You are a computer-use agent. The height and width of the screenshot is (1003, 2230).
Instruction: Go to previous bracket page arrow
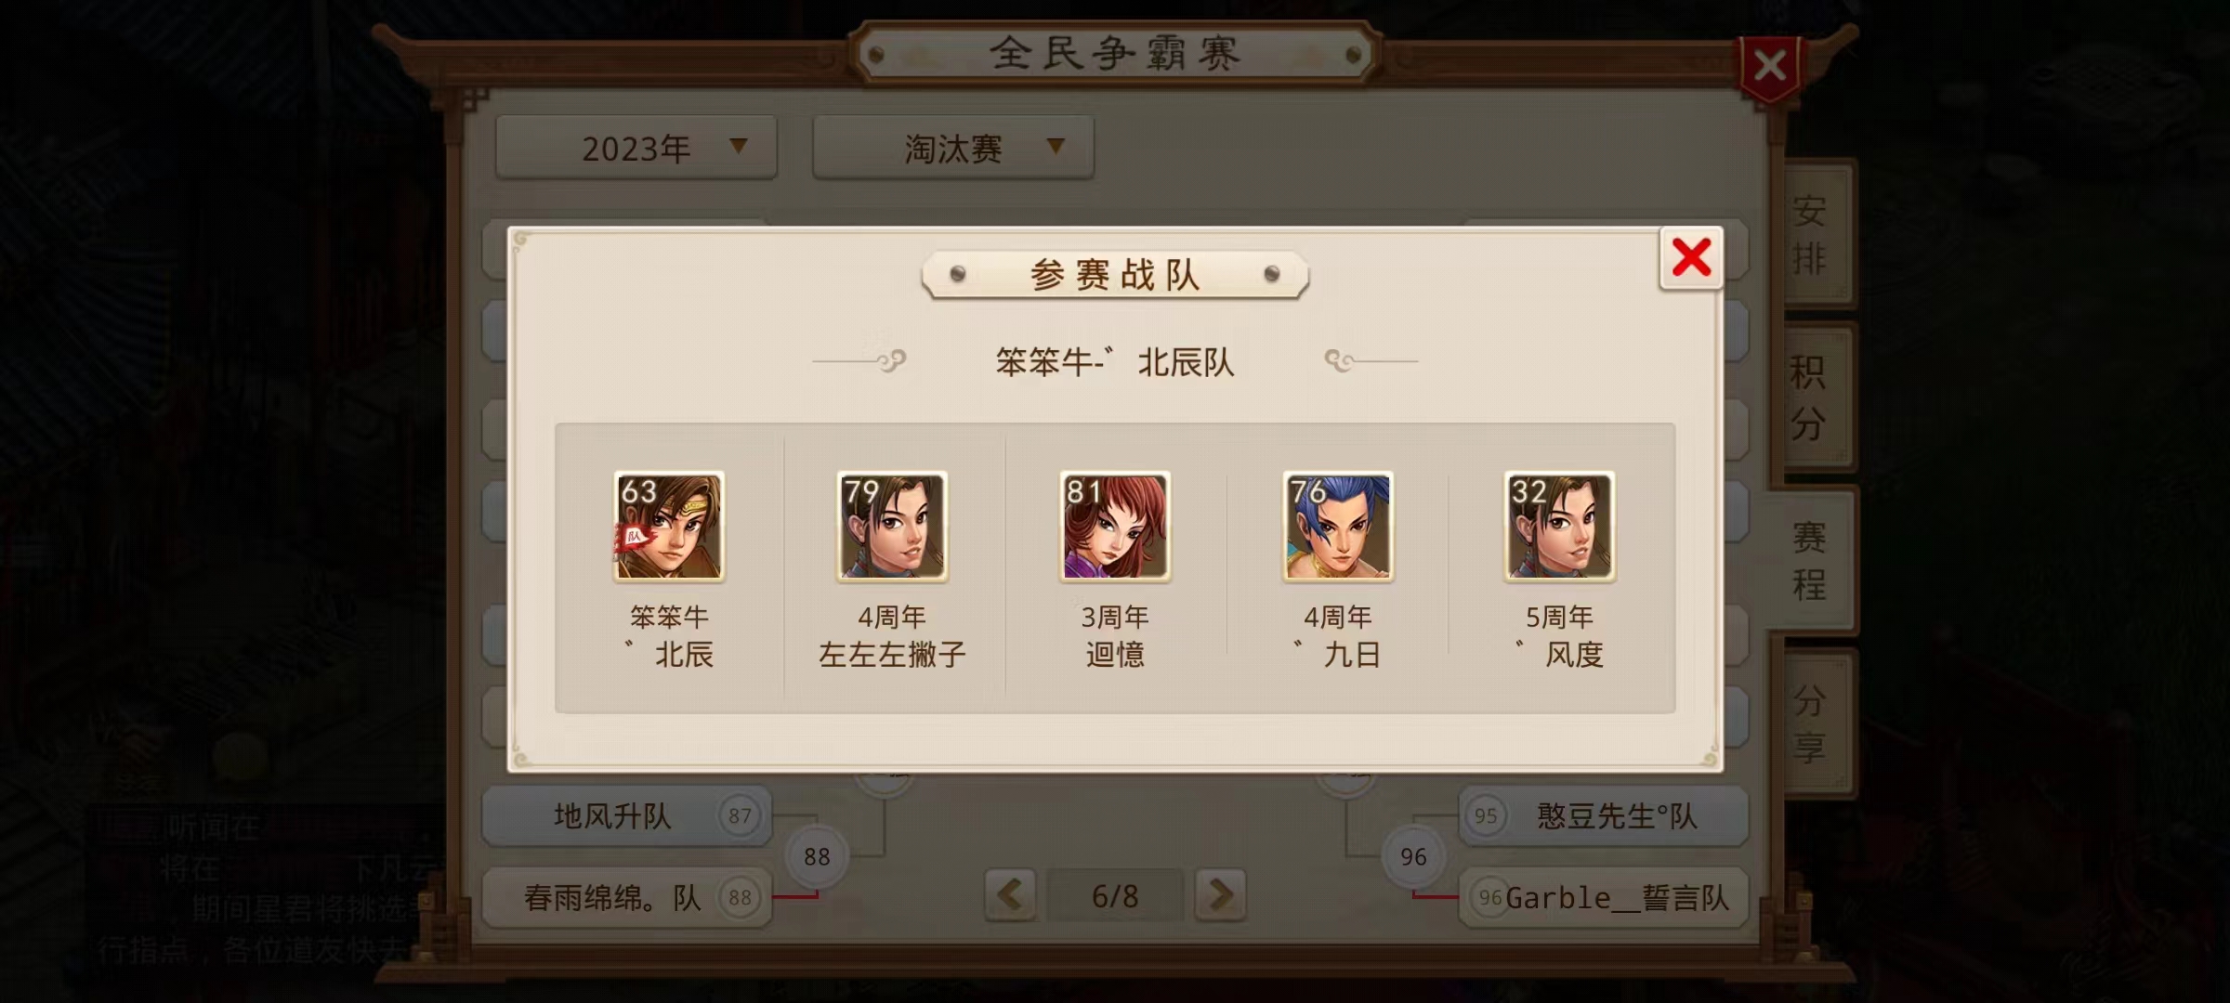tap(1010, 895)
